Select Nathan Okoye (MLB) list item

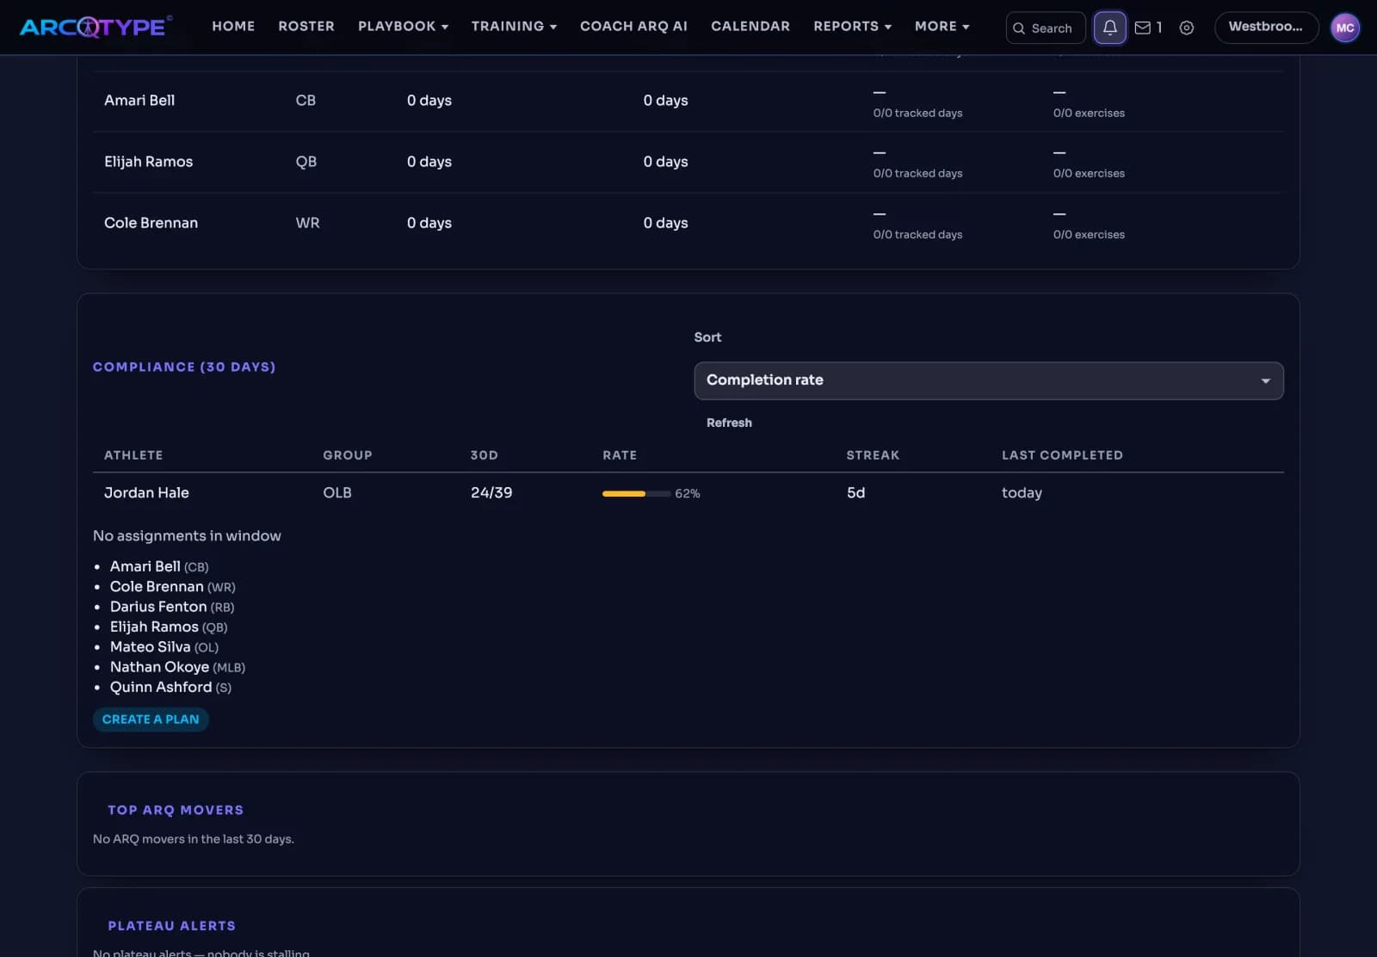point(177,667)
